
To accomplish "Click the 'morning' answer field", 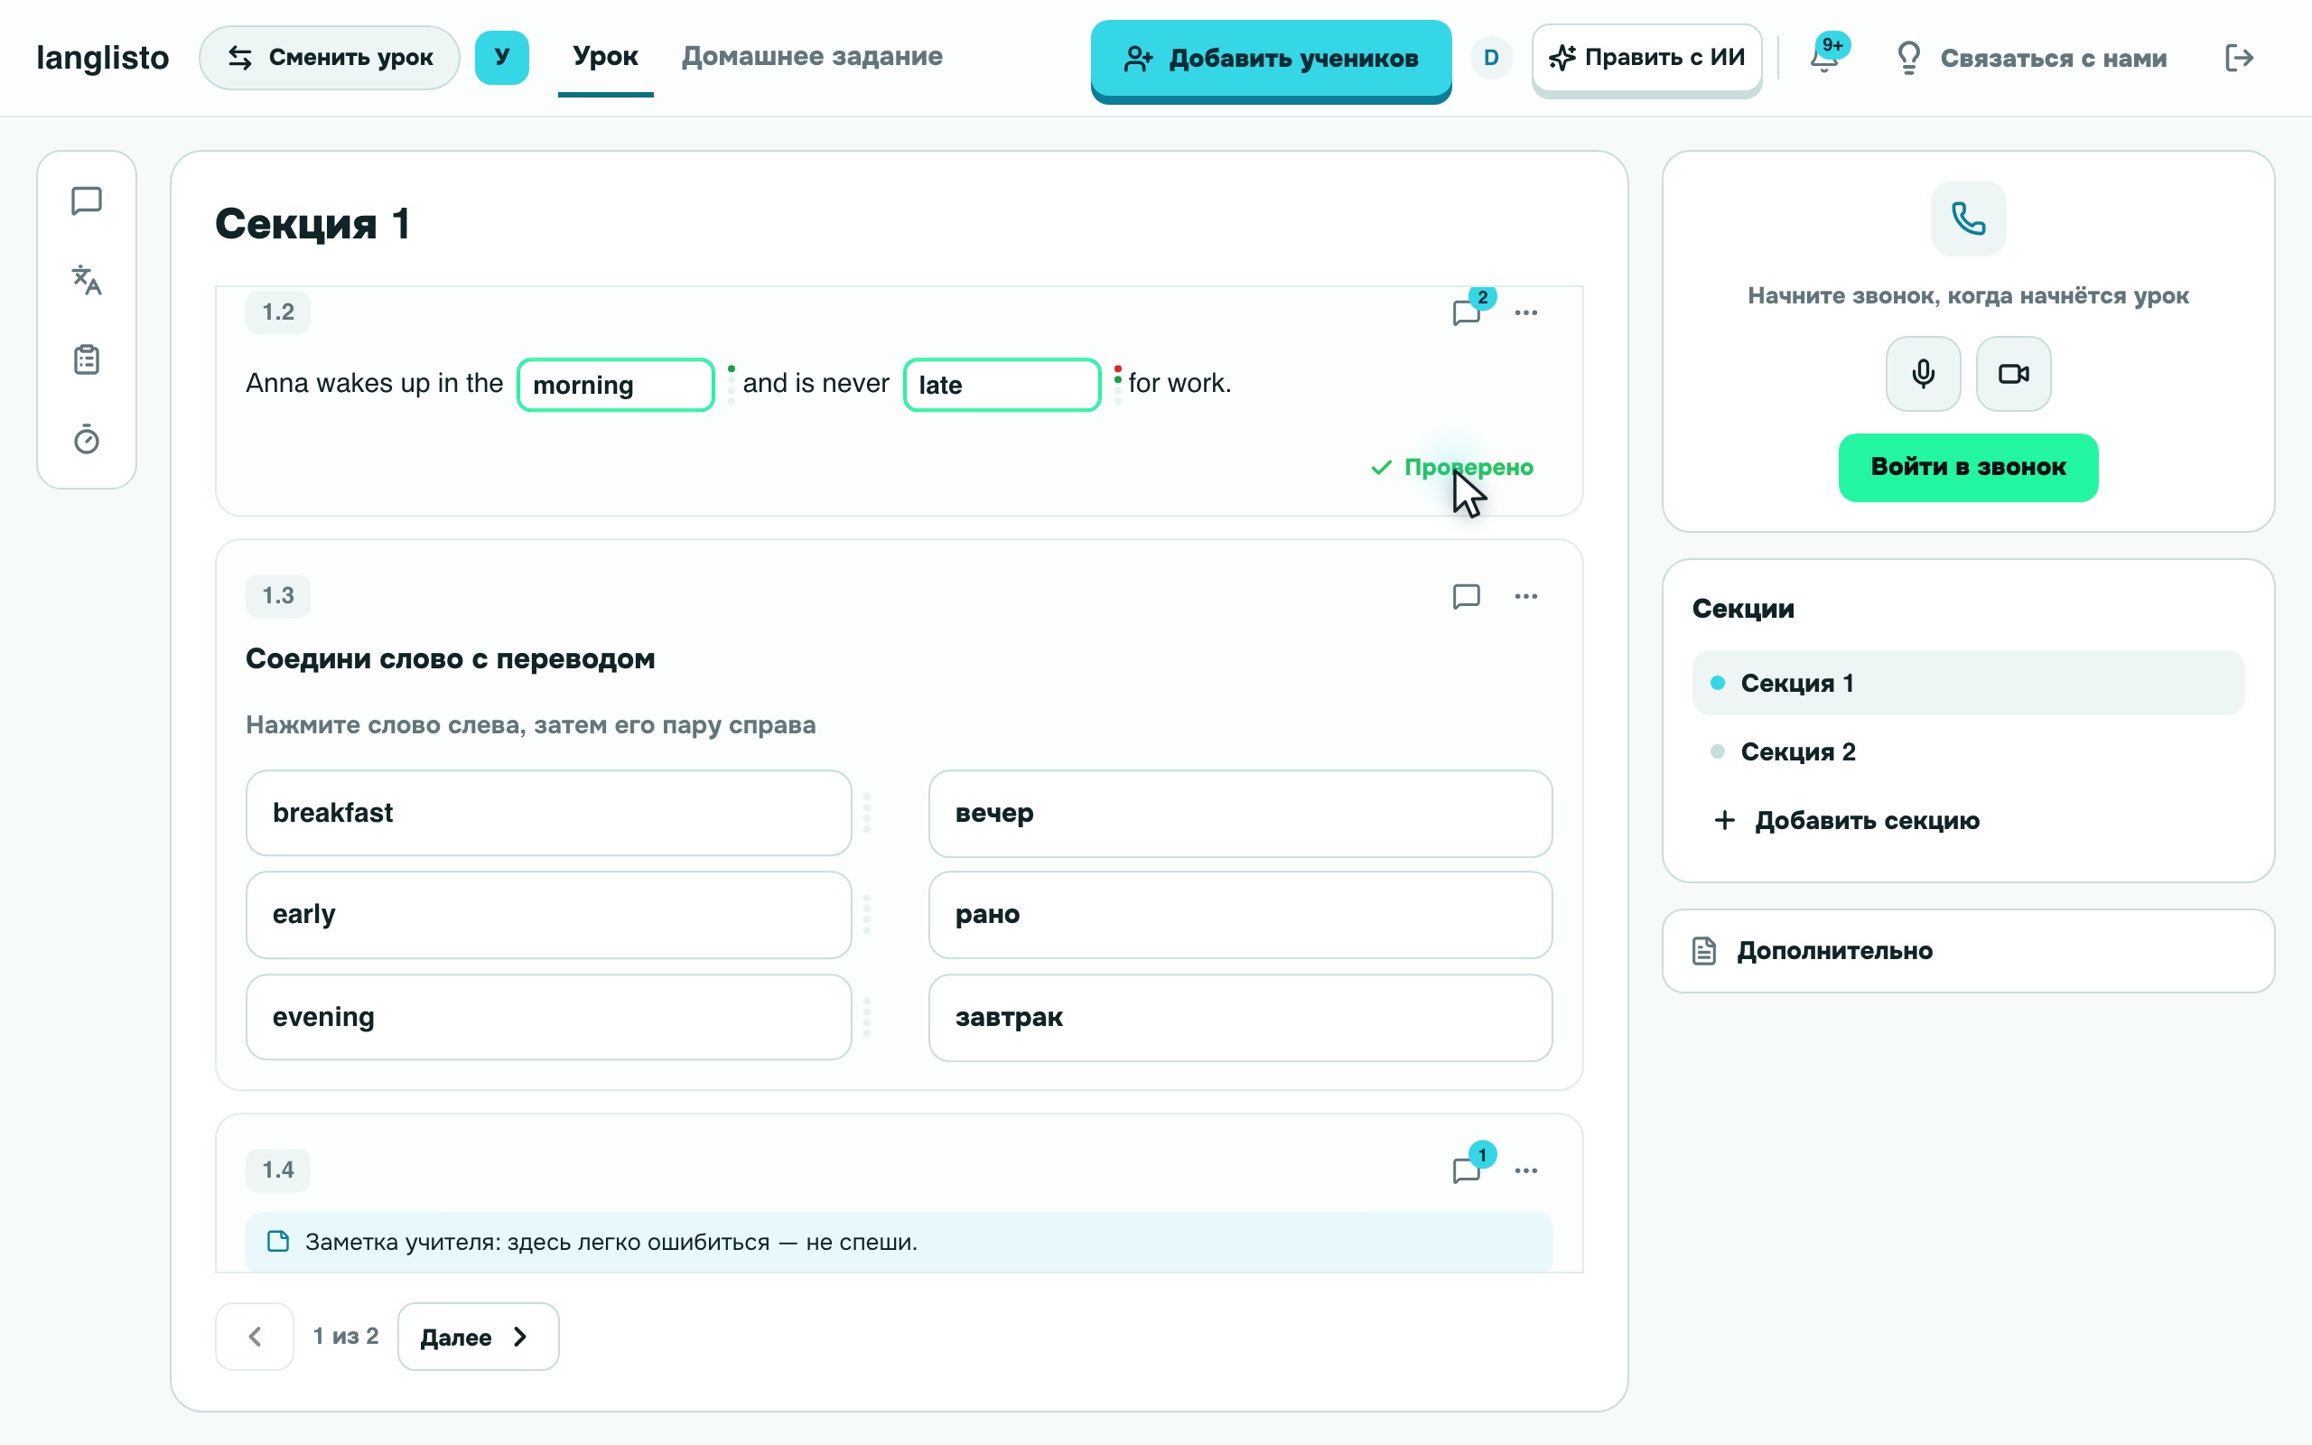I will pos(615,385).
